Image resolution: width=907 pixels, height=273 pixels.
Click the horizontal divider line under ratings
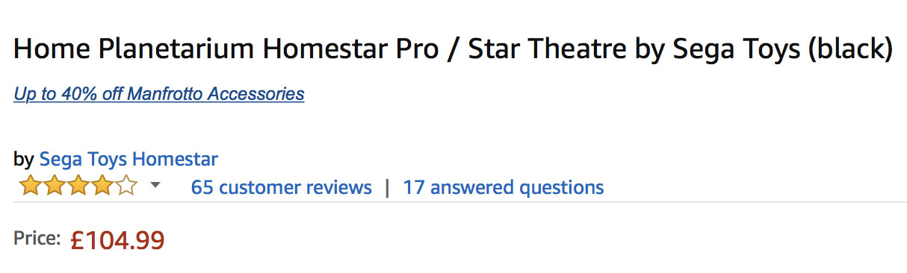click(460, 201)
